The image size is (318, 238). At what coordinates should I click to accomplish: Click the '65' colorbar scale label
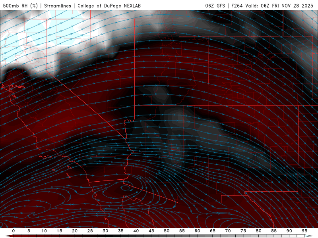(x=213, y=231)
